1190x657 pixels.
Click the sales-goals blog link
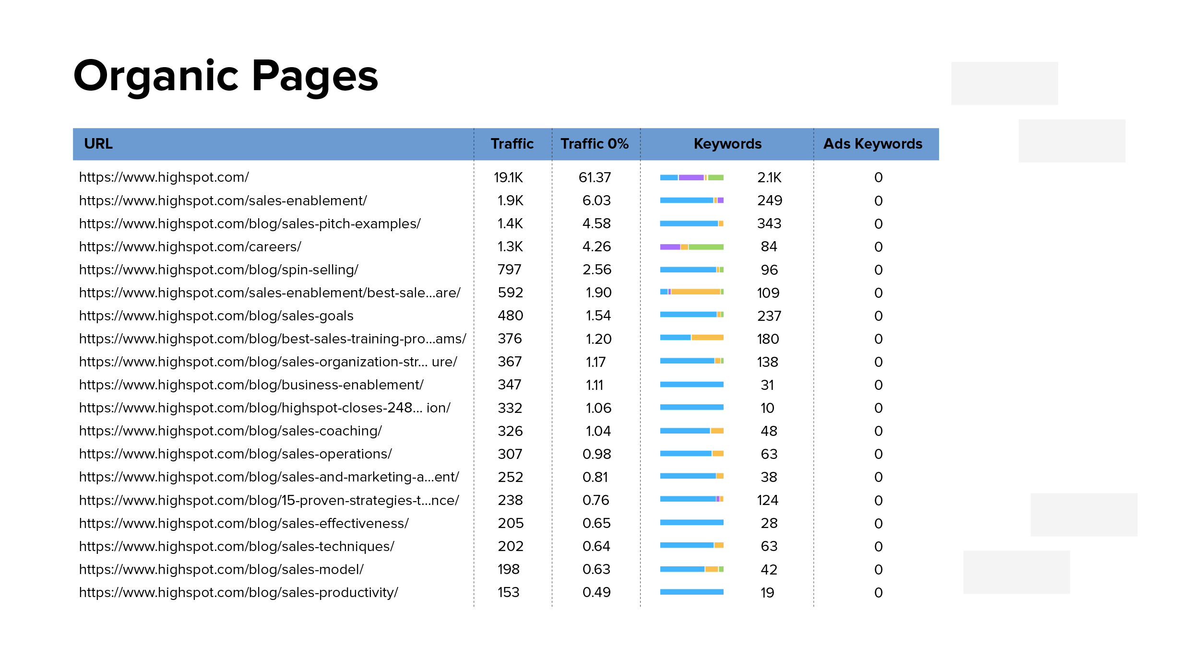216,316
